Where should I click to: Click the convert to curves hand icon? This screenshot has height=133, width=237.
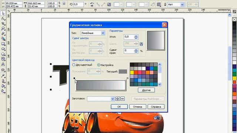point(153,4)
